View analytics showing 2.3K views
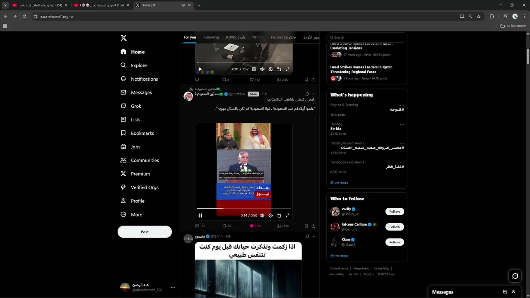Screen dimensions: 530x298 (282, 79)
